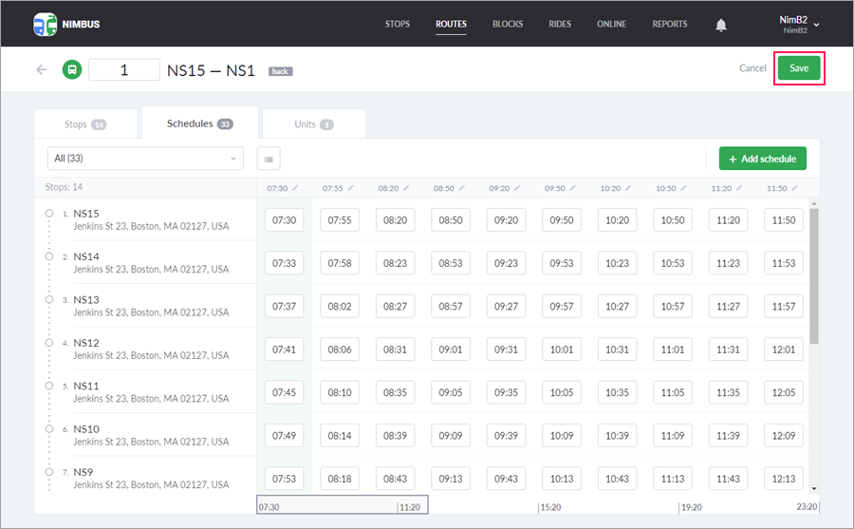Click the Save button
This screenshot has height=529, width=854.
(799, 68)
